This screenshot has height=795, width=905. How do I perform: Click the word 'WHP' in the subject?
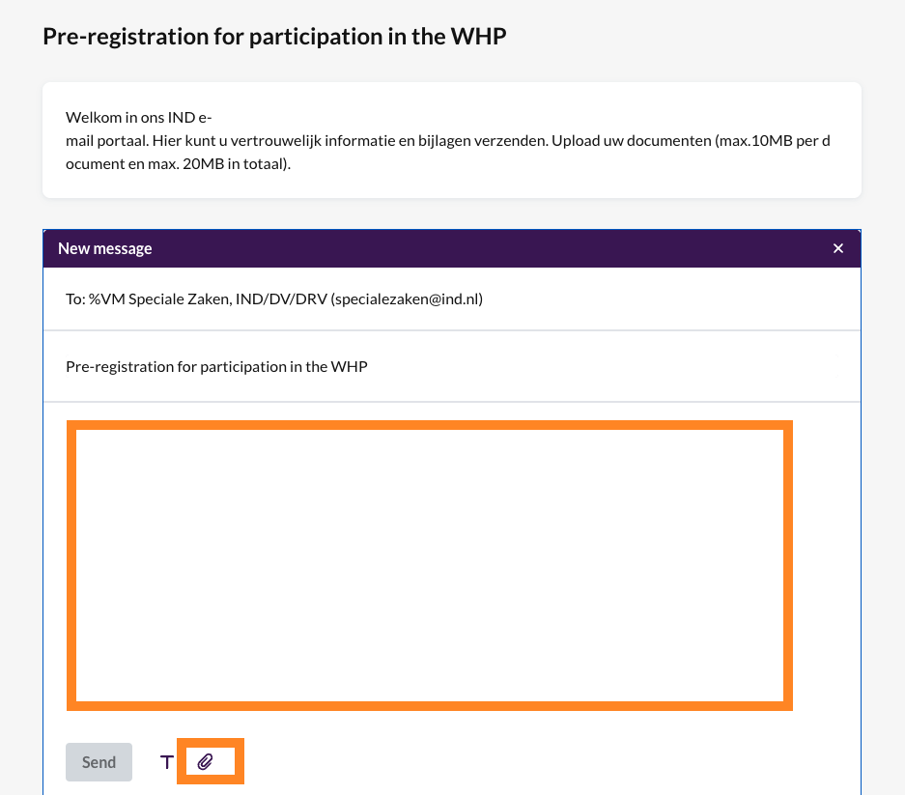click(x=350, y=367)
